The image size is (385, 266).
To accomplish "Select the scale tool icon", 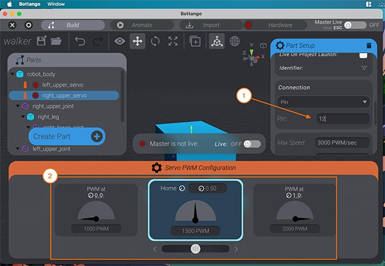I will coord(173,41).
